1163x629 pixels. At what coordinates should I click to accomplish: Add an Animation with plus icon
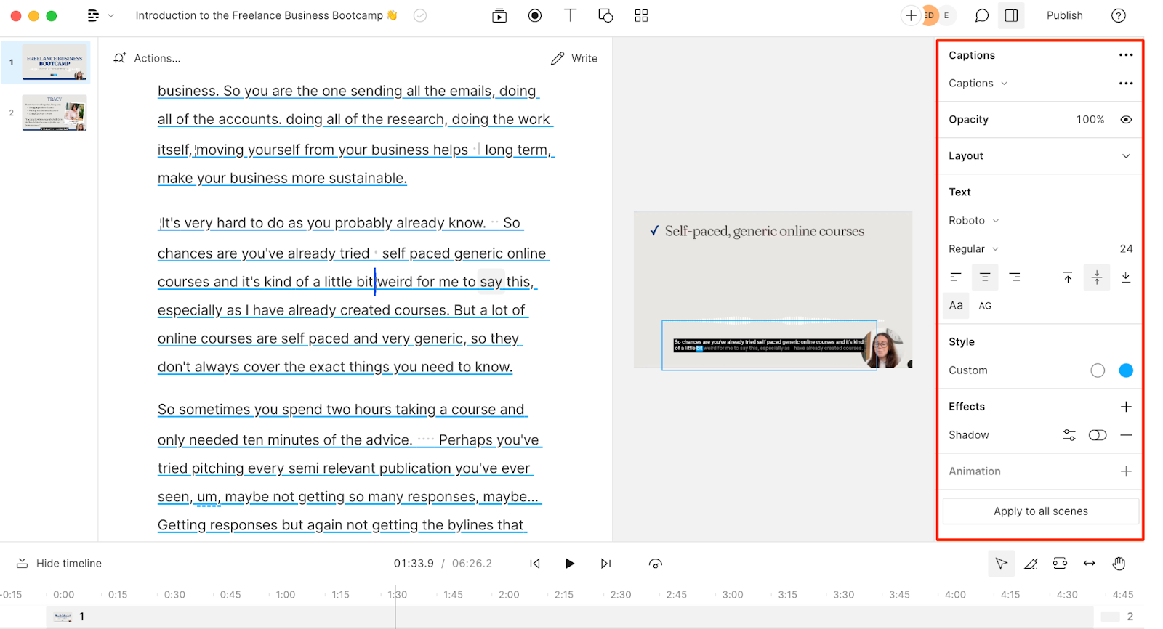click(x=1126, y=471)
